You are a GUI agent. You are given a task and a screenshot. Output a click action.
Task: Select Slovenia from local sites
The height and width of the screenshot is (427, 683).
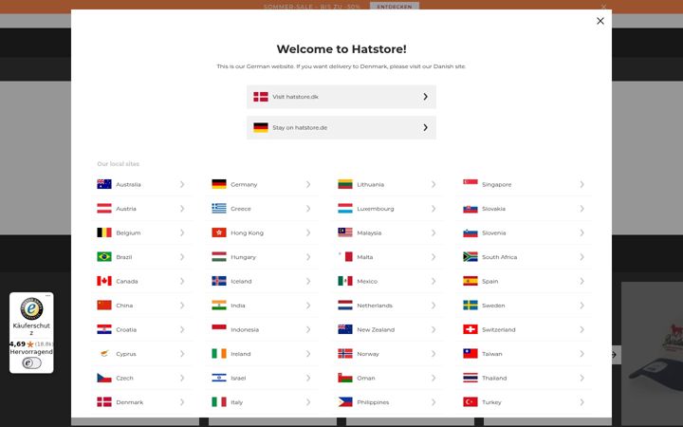point(524,232)
